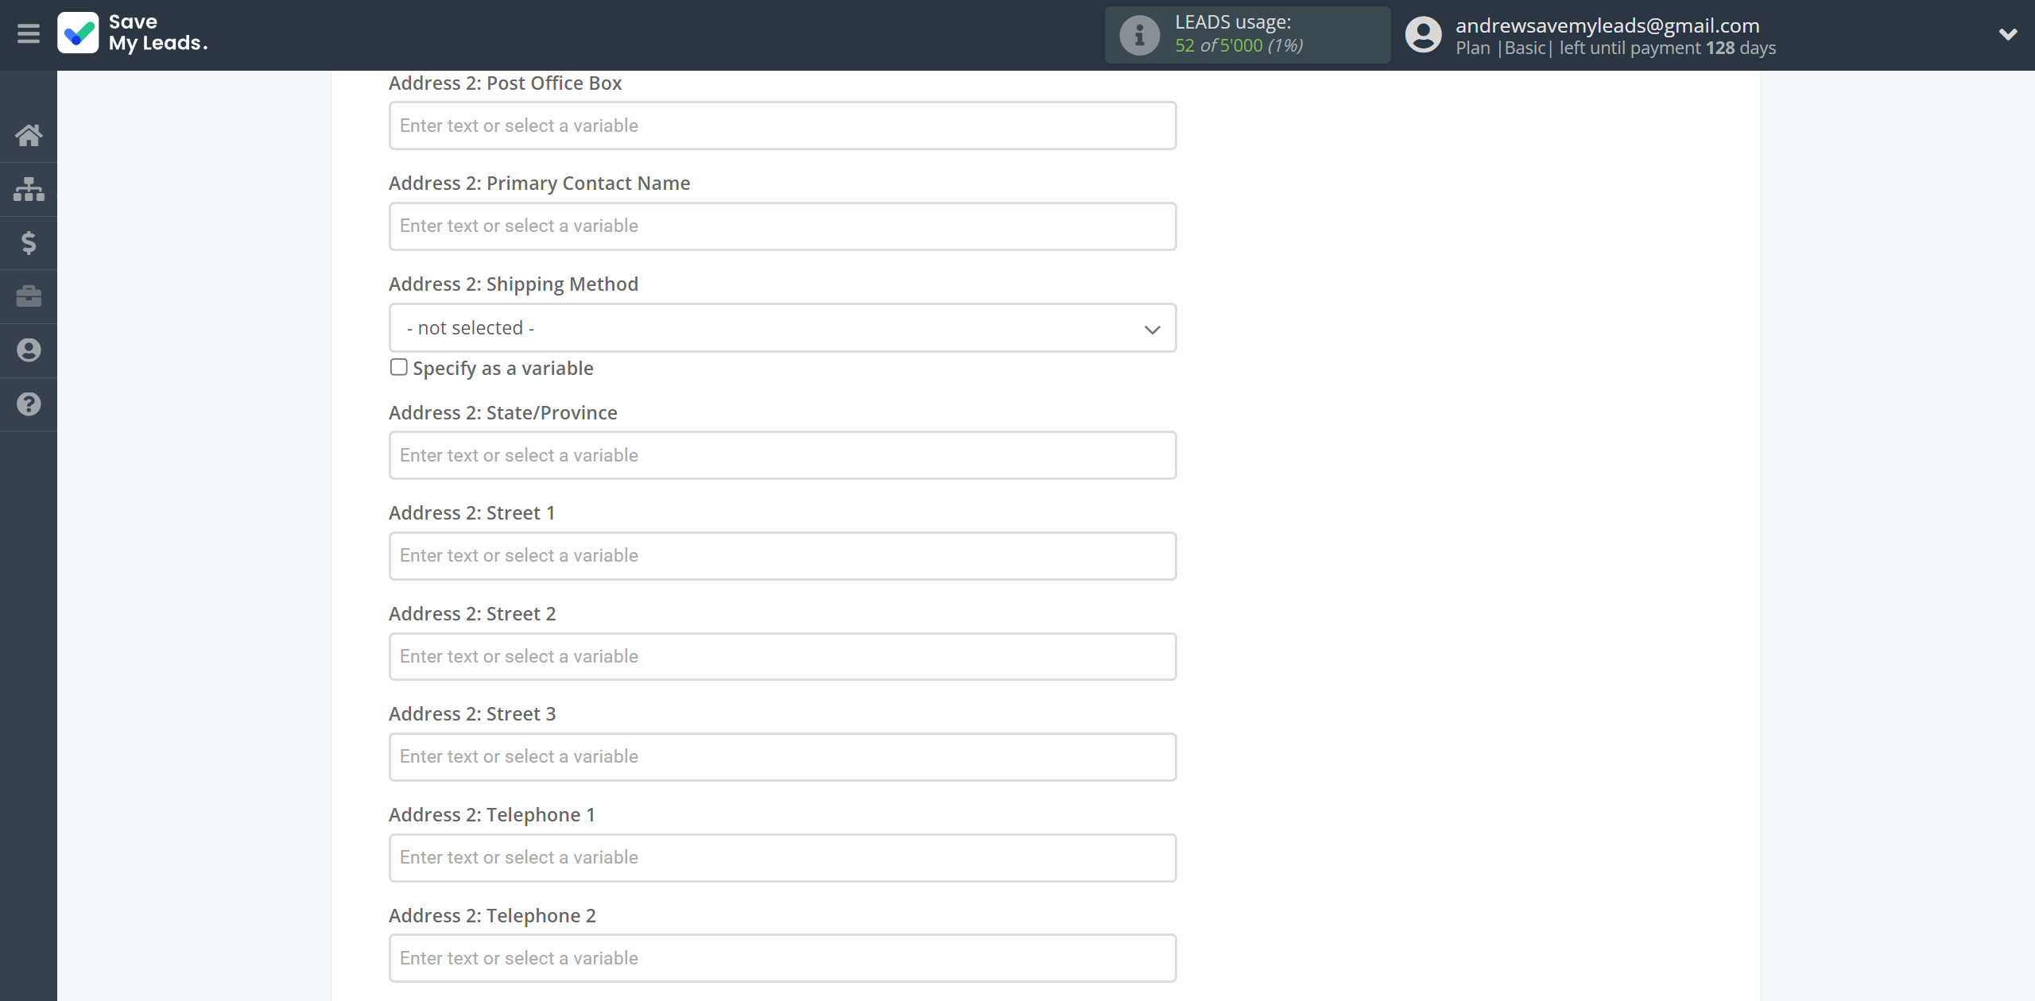Image resolution: width=2035 pixels, height=1001 pixels.
Task: Expand the Address 2 Shipping Method dropdown
Action: coord(1151,328)
